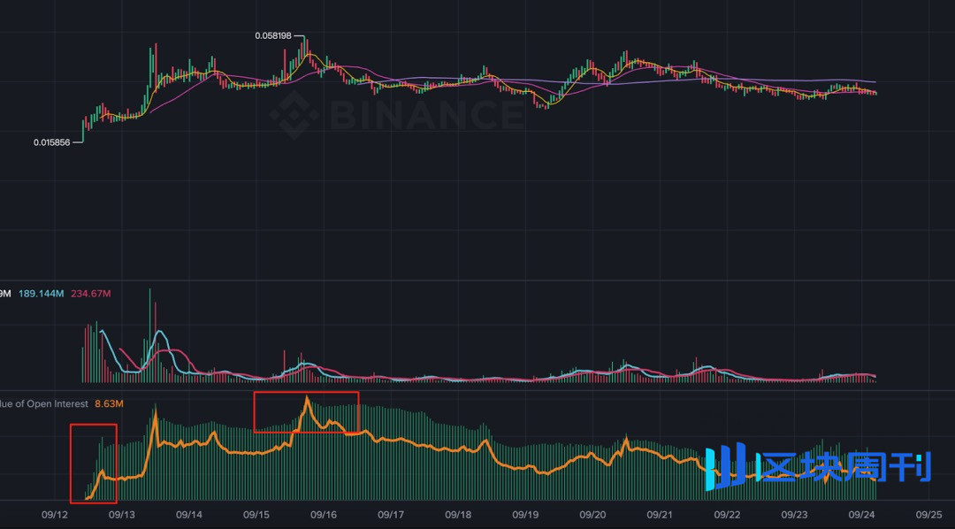This screenshot has width=955, height=529.
Task: Click the 09/17 date on time axis
Action: click(x=391, y=515)
